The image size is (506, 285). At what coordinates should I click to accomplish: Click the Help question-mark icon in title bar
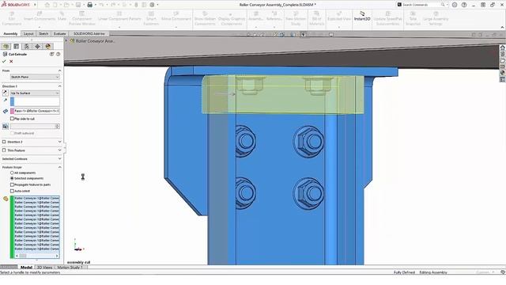[x=464, y=5]
